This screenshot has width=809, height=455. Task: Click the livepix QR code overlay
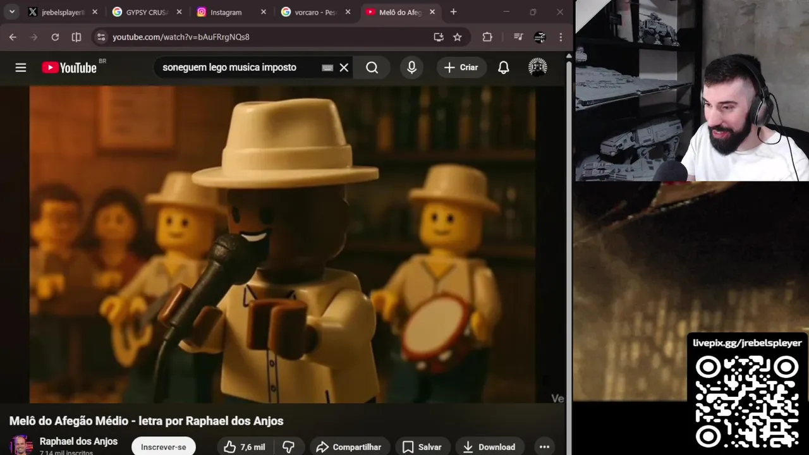[747, 402]
